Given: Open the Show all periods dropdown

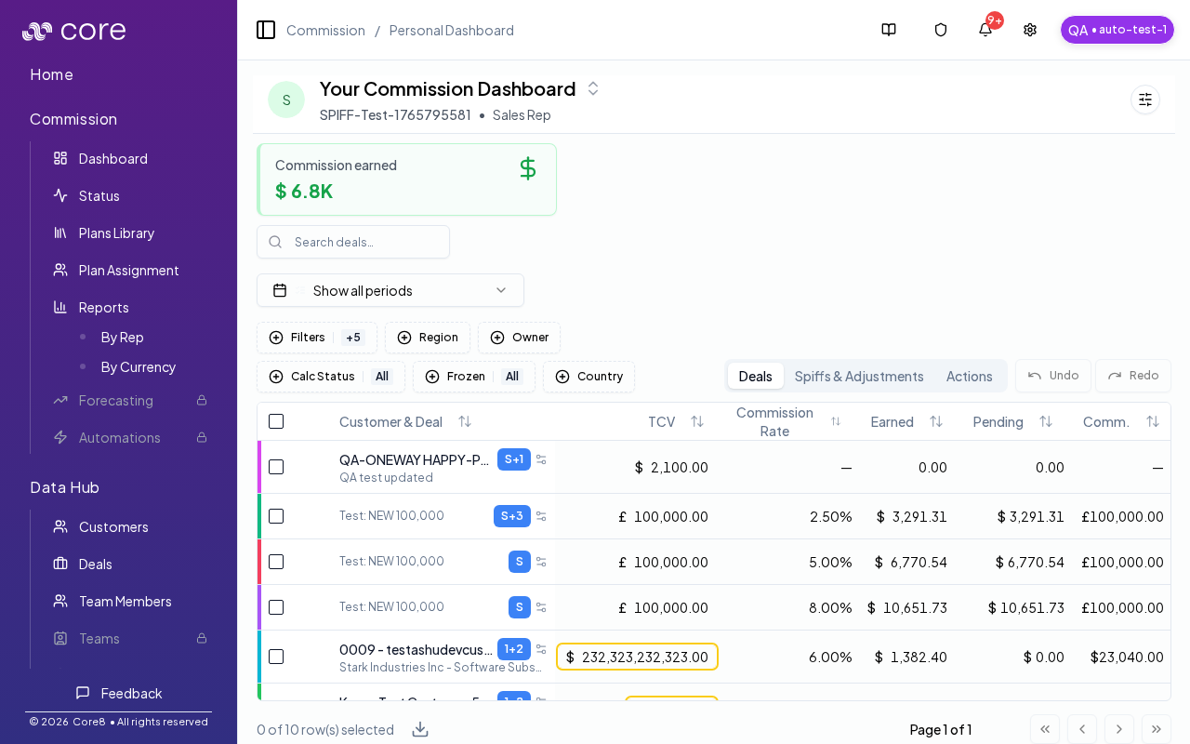Looking at the screenshot, I should coord(390,290).
